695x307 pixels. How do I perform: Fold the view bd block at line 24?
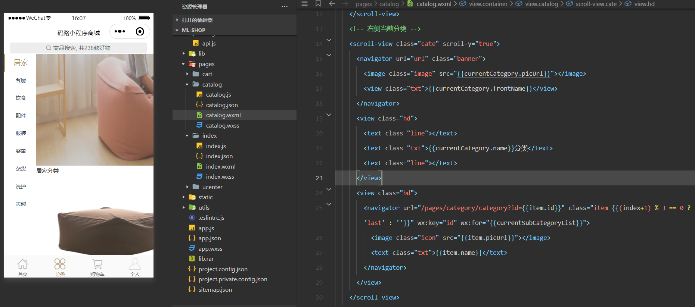coord(329,189)
